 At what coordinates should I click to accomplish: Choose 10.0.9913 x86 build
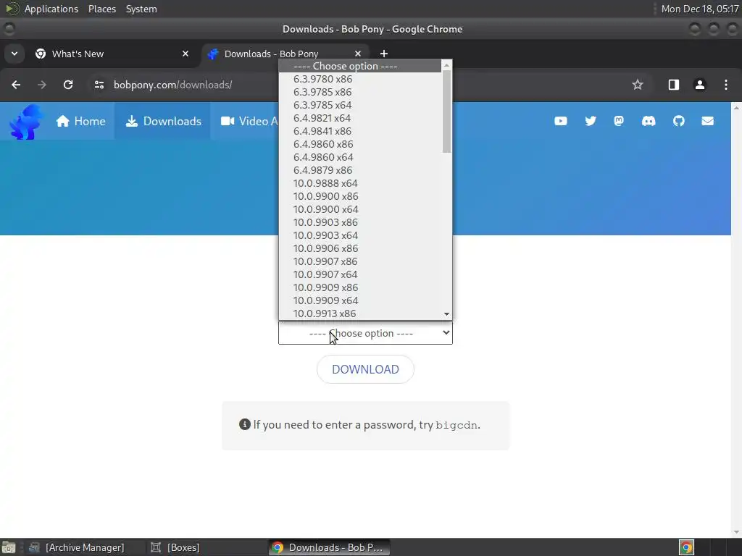pos(360,313)
